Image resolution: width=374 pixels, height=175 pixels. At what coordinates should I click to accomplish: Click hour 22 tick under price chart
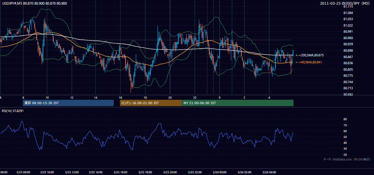195,97
